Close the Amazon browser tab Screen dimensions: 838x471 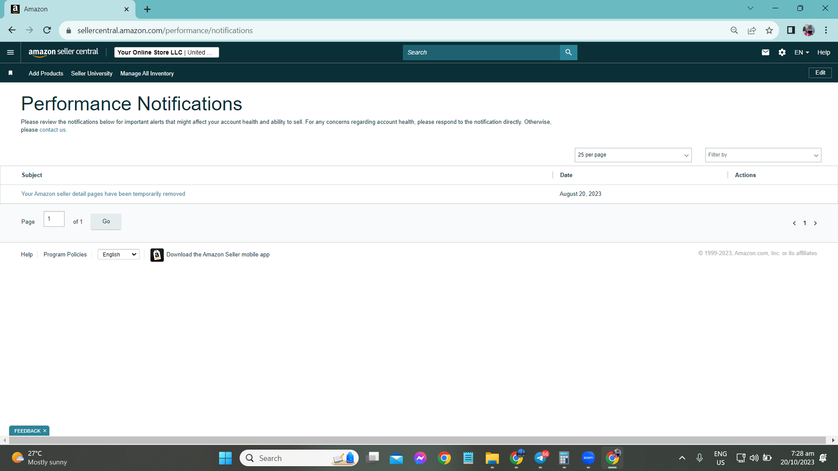pos(127,9)
